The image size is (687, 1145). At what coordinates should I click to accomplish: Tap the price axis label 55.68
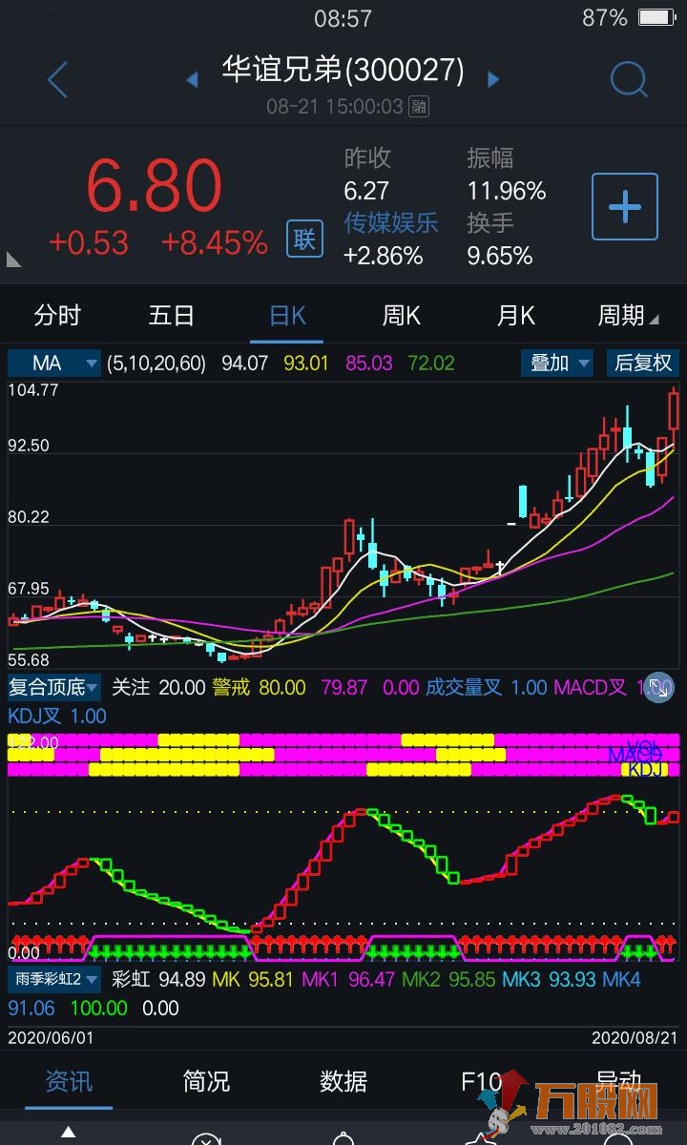(x=29, y=660)
